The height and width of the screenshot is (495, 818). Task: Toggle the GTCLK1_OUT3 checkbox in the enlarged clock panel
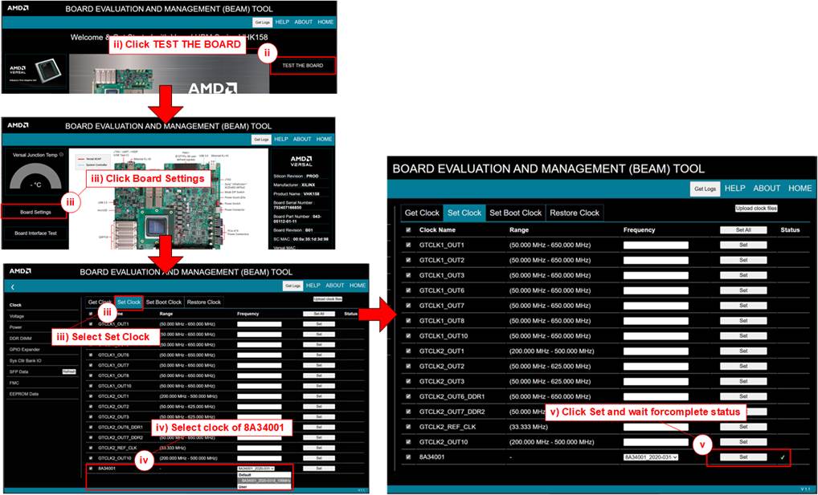pyautogui.click(x=408, y=275)
